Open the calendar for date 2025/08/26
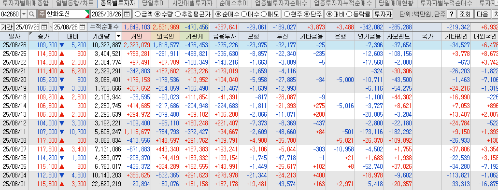The height and width of the screenshot is (190, 498). click(127, 14)
